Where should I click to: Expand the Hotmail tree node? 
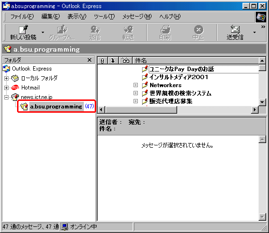(x=6, y=88)
